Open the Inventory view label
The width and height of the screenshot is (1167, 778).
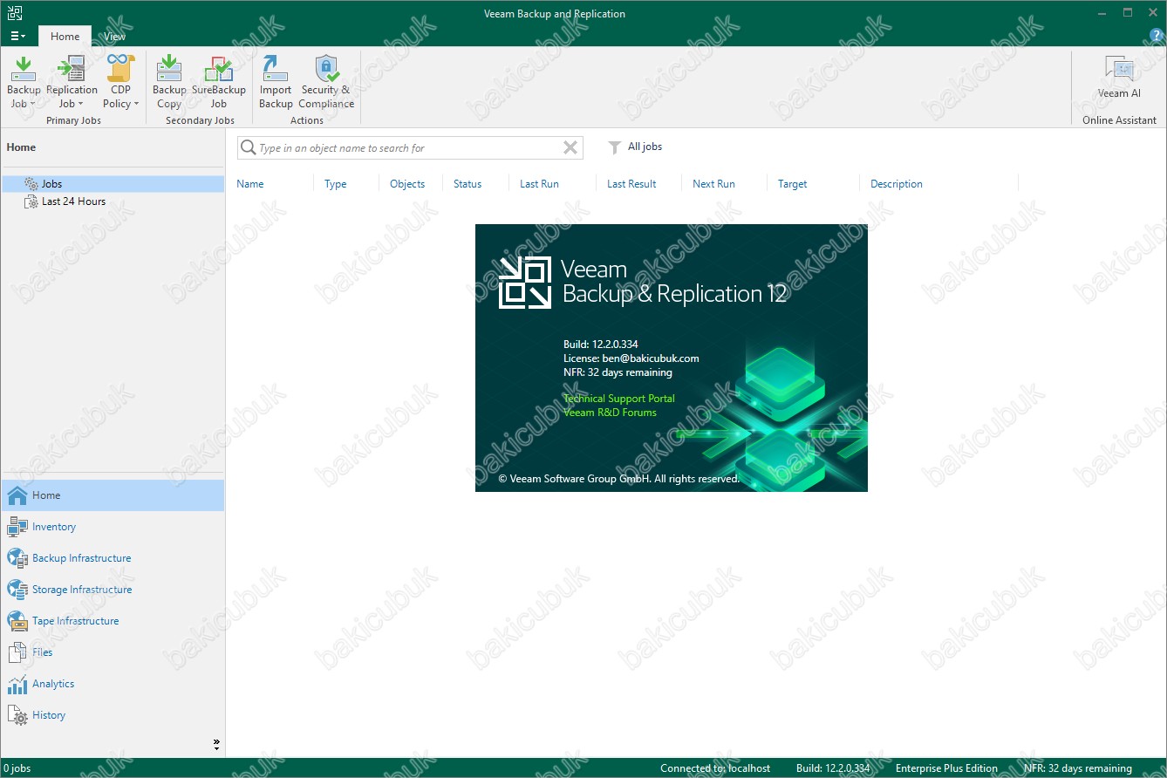click(54, 527)
